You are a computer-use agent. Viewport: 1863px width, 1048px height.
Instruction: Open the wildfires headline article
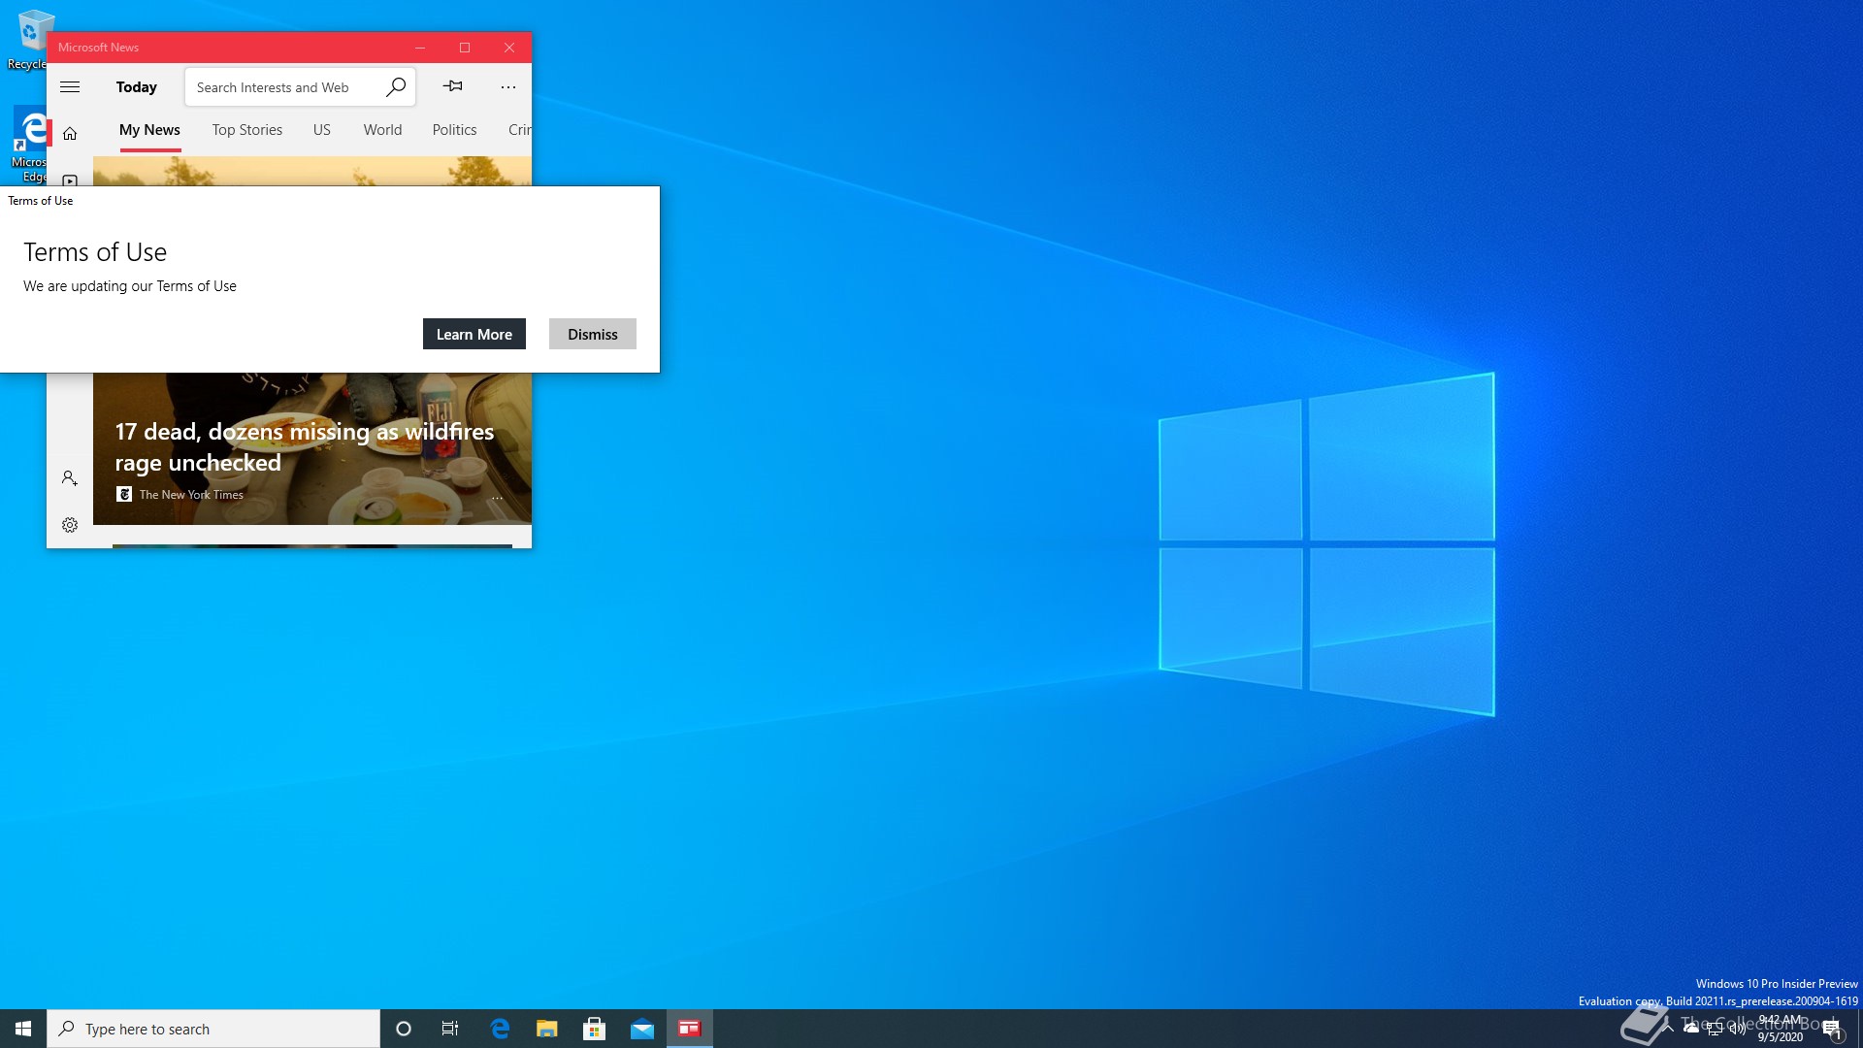(305, 447)
